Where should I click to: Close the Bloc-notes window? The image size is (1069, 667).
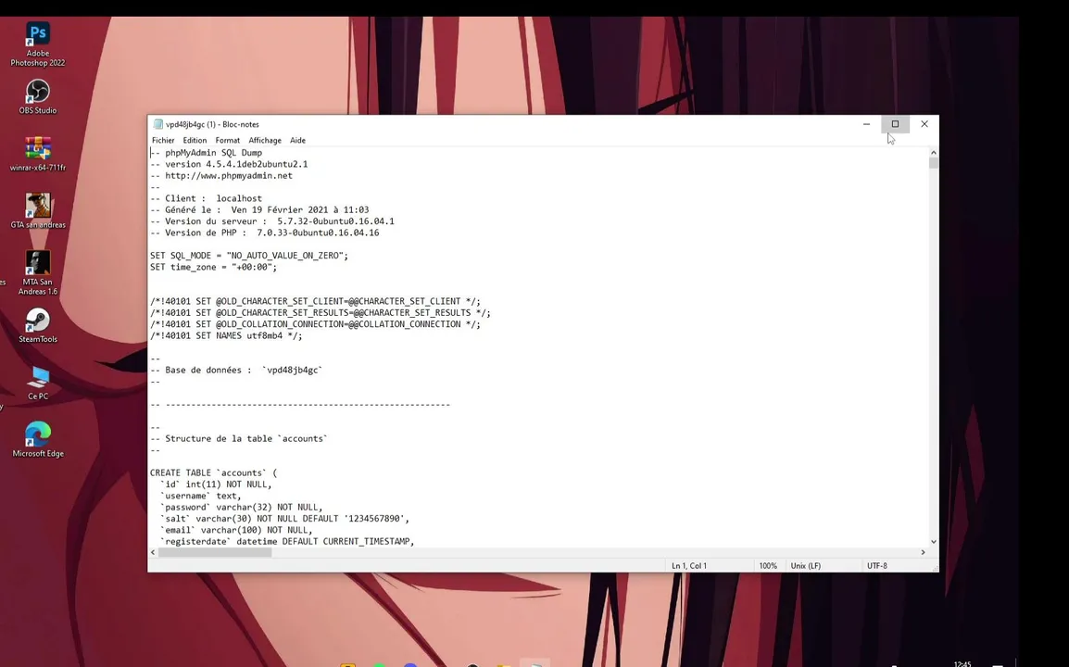(x=924, y=124)
